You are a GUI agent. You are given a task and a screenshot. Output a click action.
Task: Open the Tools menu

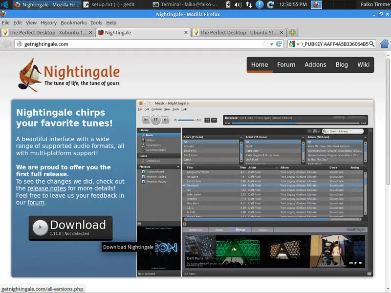(x=96, y=22)
